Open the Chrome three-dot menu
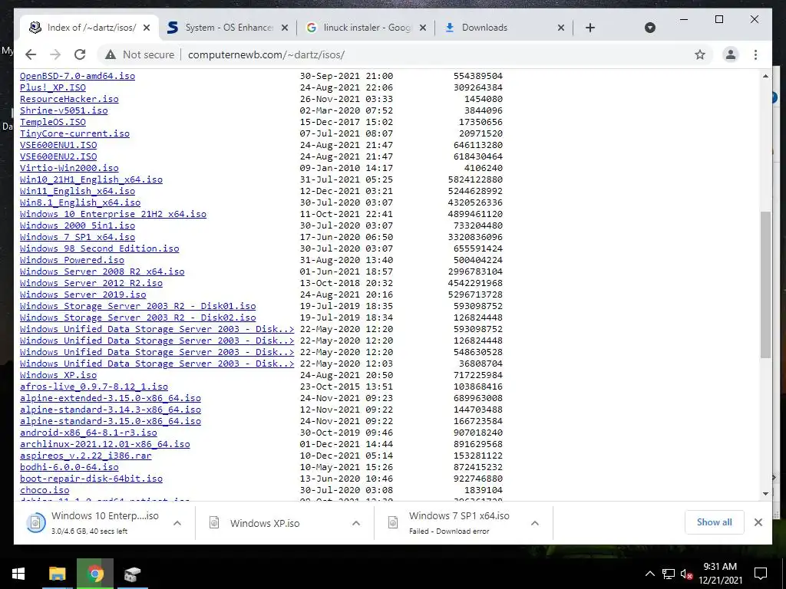 755,54
